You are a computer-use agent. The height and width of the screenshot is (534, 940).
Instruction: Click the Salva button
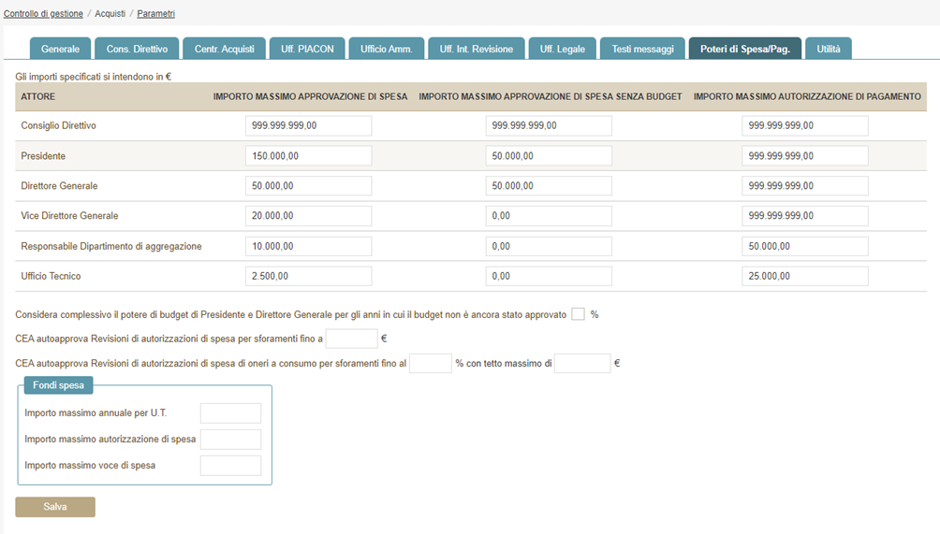[x=55, y=507]
